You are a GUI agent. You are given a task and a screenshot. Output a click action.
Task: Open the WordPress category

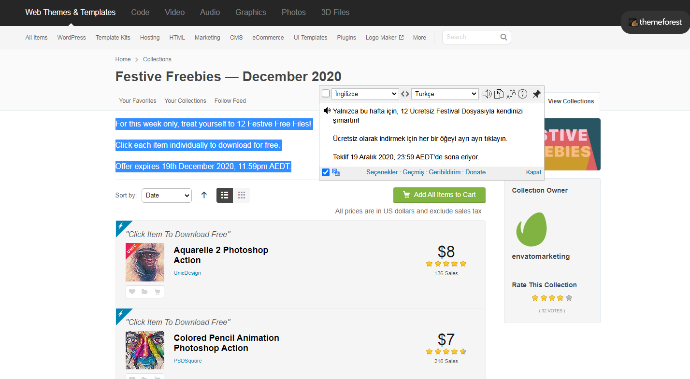tap(72, 38)
